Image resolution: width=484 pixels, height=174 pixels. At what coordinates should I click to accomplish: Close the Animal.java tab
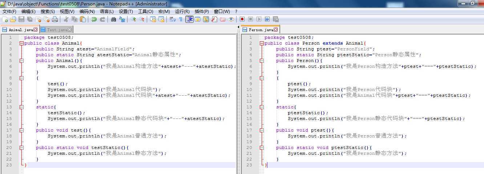click(x=35, y=30)
